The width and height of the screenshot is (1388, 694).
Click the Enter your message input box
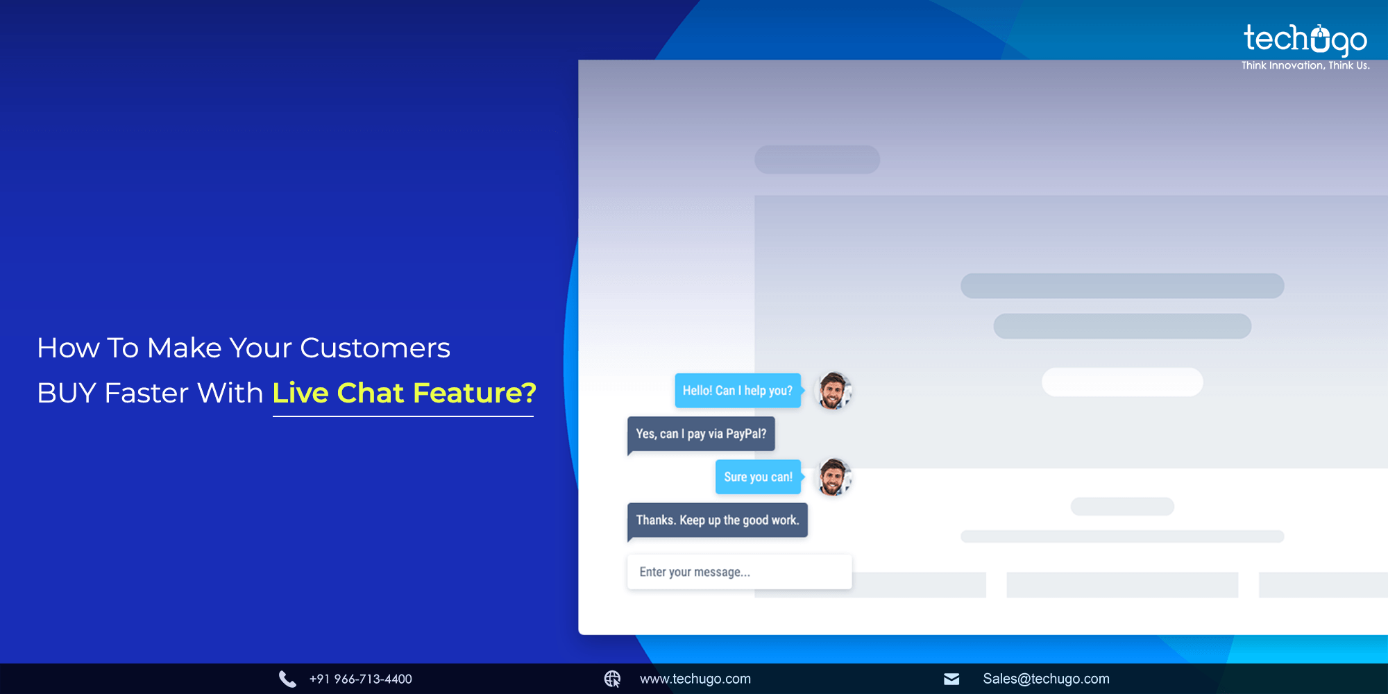pos(738,571)
